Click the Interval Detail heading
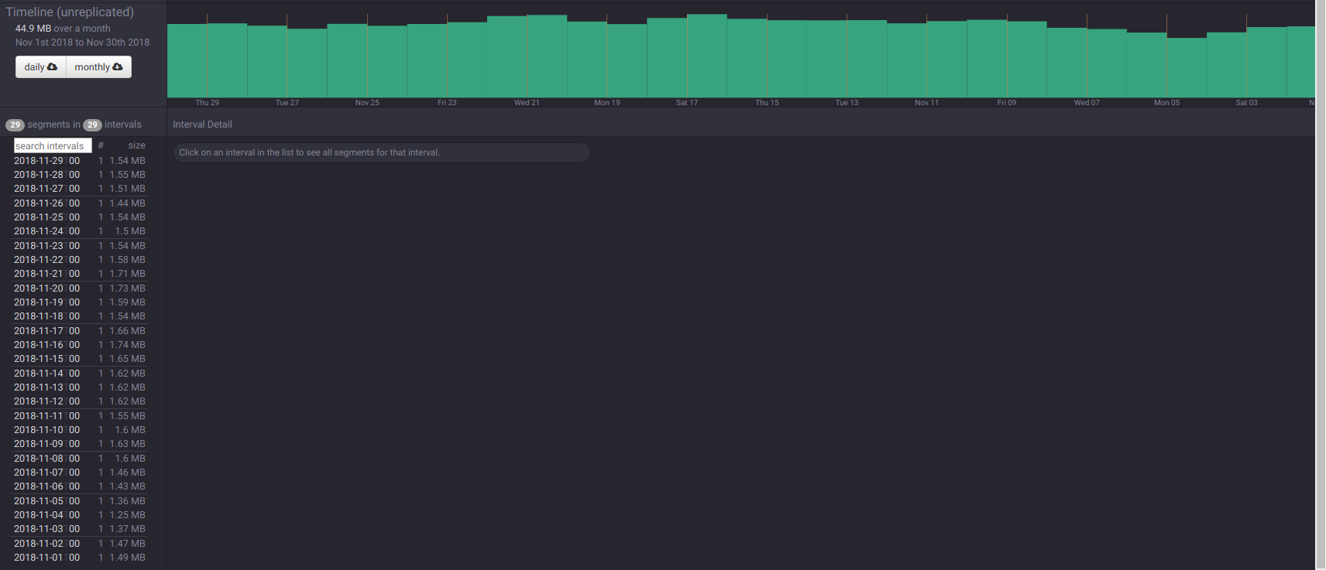This screenshot has width=1326, height=570. click(x=202, y=125)
